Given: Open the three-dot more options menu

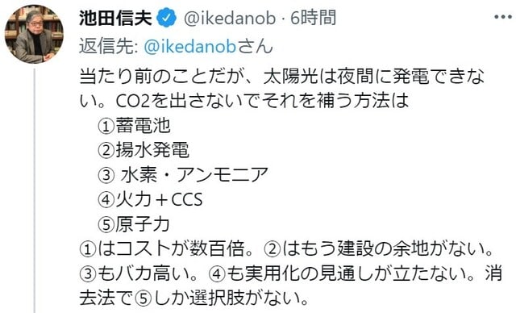Looking at the screenshot, I should pos(503,17).
